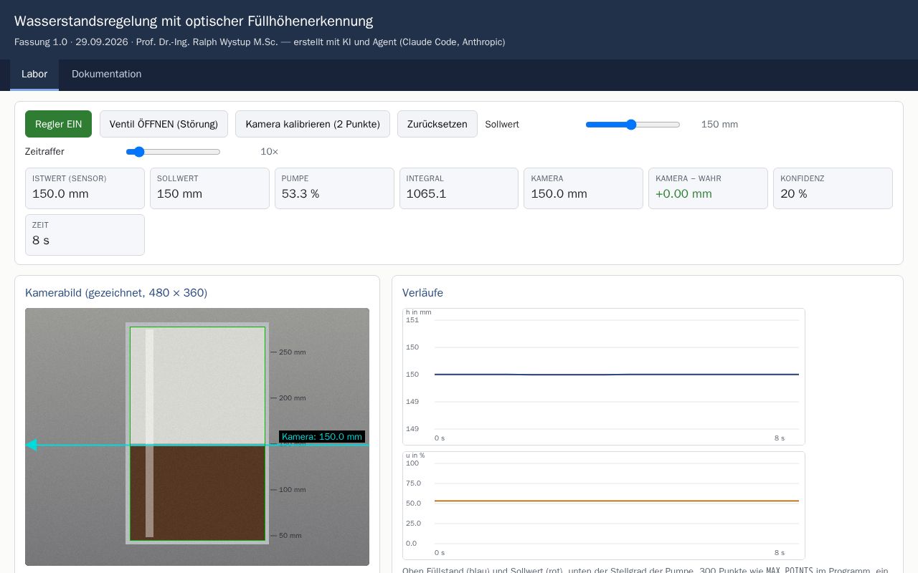Click the Zeit 8 s value
Screen dimensions: 918x573
pos(41,241)
